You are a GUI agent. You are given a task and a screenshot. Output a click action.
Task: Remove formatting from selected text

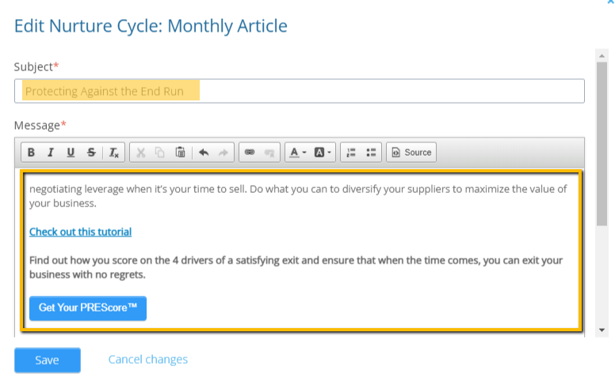point(114,153)
